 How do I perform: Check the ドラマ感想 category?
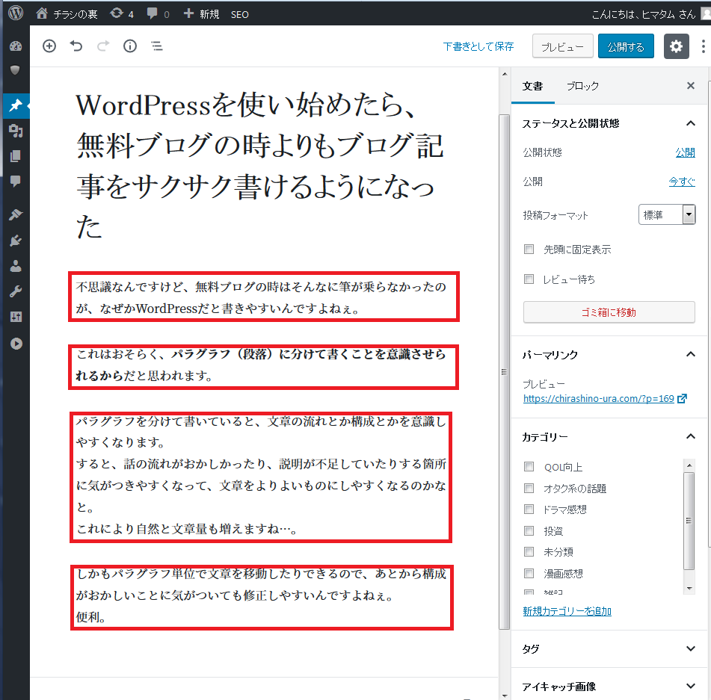click(529, 509)
